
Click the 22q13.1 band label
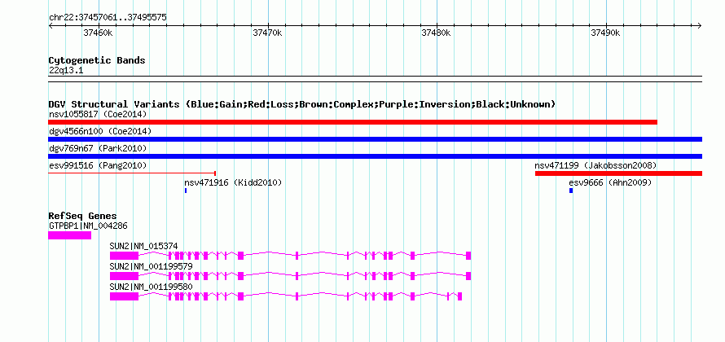[66, 71]
